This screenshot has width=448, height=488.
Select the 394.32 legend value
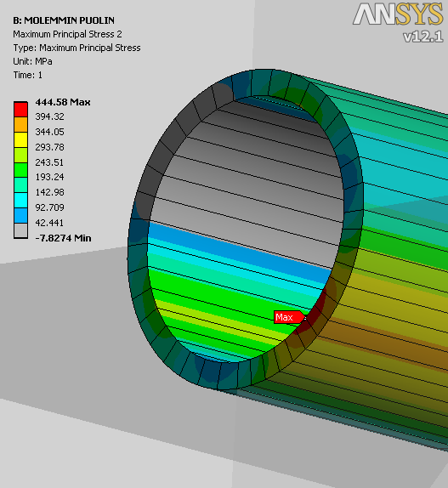(x=50, y=116)
